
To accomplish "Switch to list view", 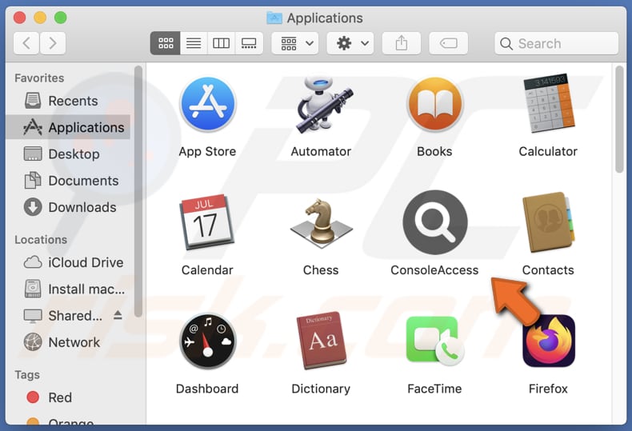I will pos(194,43).
